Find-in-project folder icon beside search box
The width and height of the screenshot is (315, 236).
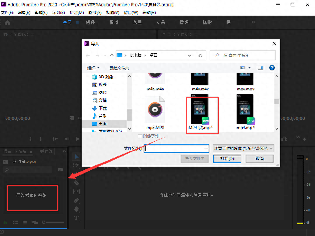point(60,170)
